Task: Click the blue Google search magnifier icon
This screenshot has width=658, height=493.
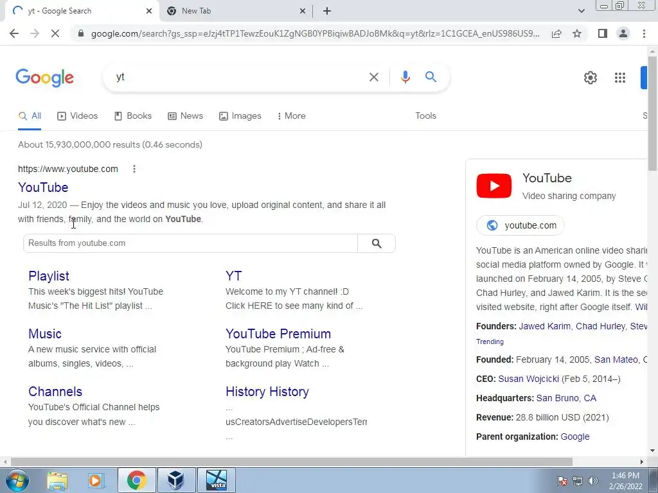Action: (x=431, y=77)
